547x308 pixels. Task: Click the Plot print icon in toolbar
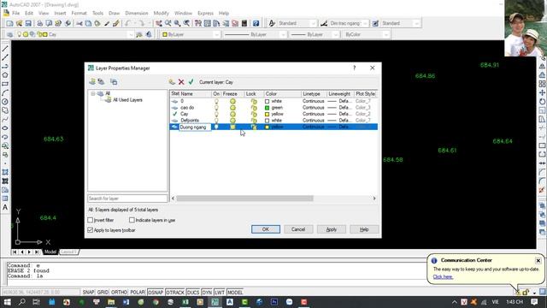40,23
